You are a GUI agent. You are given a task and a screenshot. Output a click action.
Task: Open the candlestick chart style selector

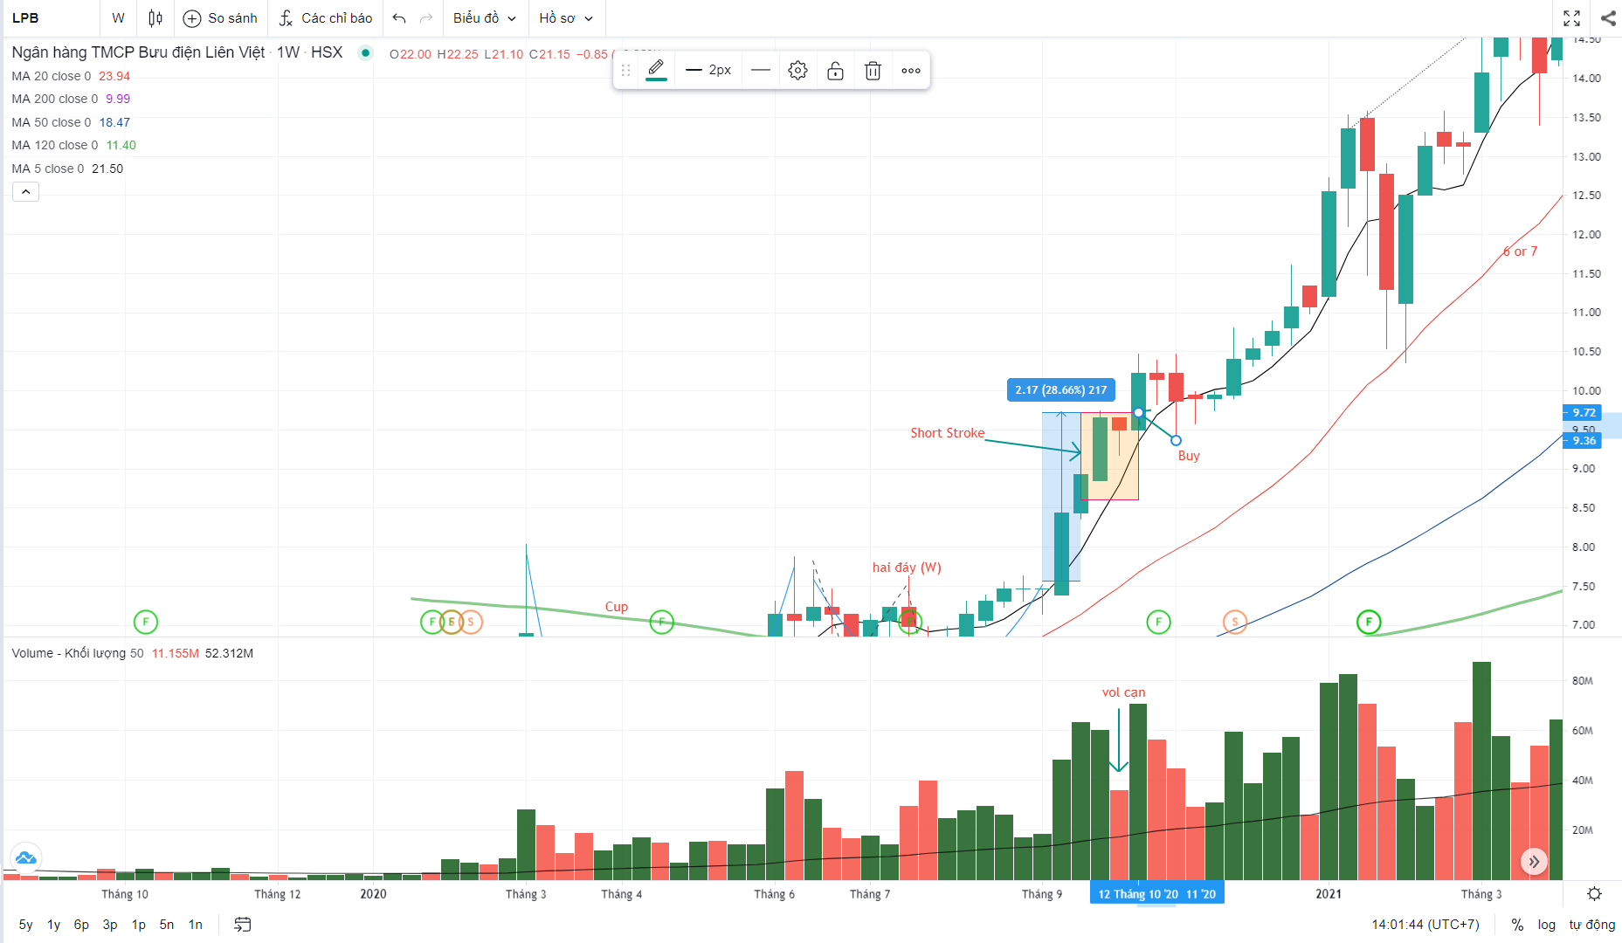tap(155, 18)
